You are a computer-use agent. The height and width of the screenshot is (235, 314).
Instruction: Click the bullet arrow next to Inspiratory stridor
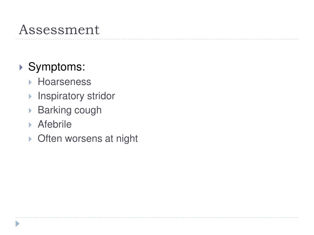(30, 96)
